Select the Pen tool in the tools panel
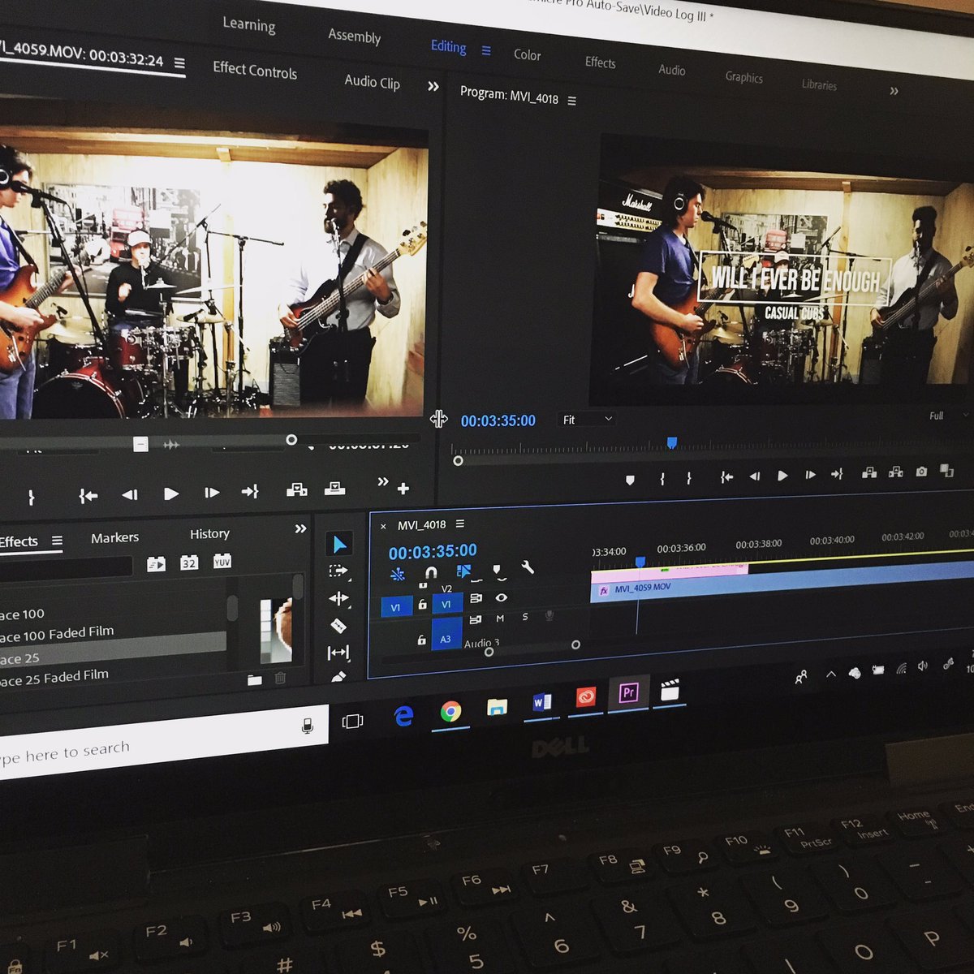Viewport: 974px width, 974px height. [338, 676]
